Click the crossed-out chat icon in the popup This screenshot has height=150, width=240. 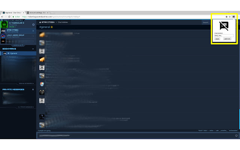(224, 26)
